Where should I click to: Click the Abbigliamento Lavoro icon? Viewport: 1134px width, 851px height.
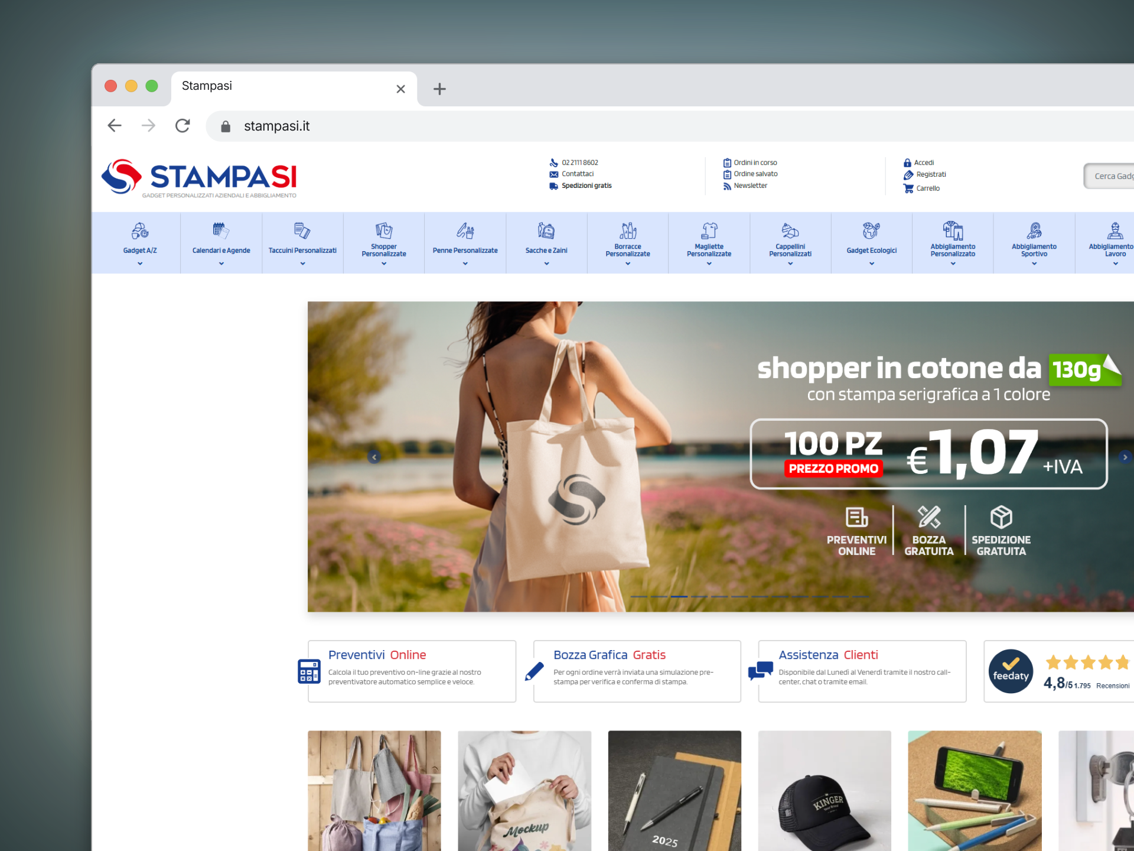(x=1115, y=230)
